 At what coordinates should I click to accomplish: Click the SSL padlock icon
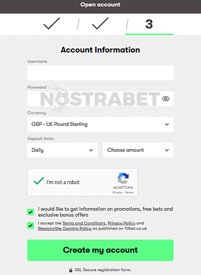71,270
